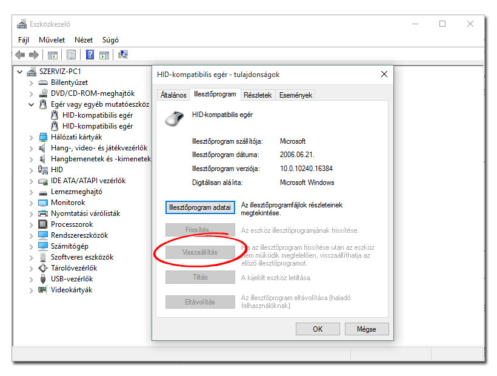Open the Művelet menu
This screenshot has width=497, height=376.
52,40
